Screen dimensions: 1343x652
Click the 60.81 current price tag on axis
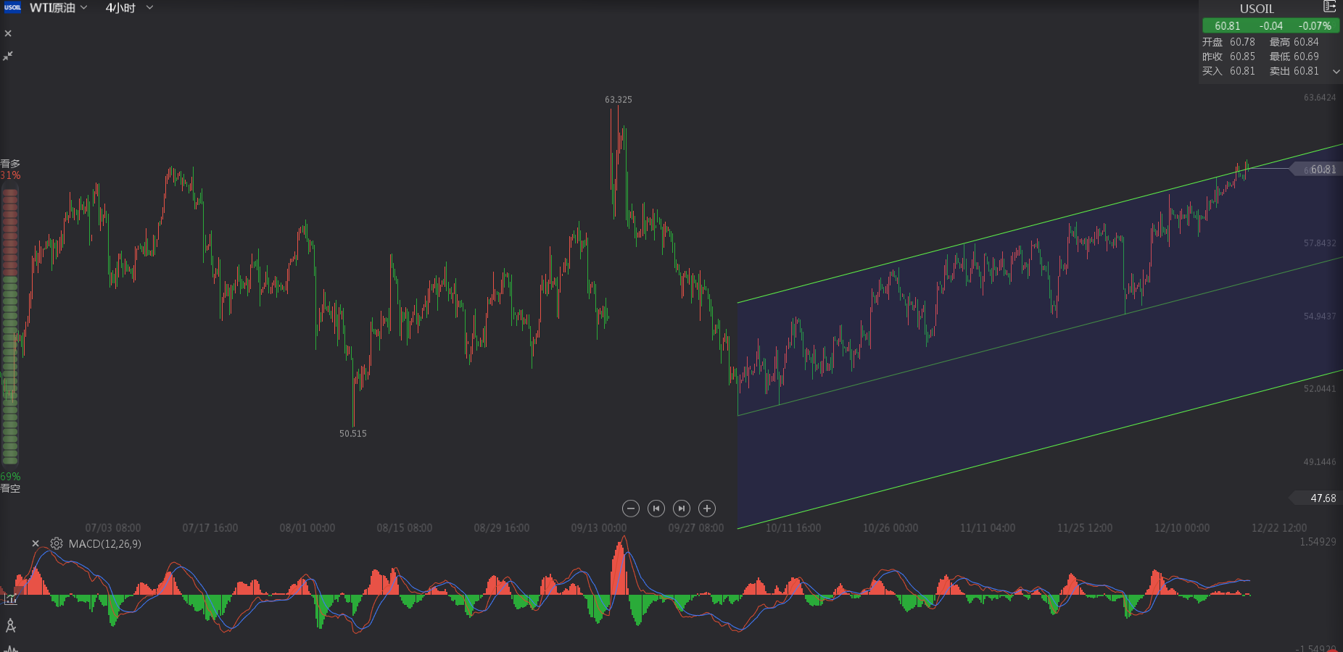pyautogui.click(x=1321, y=170)
